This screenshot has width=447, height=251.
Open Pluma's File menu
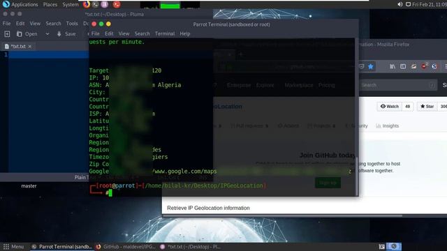point(6,24)
